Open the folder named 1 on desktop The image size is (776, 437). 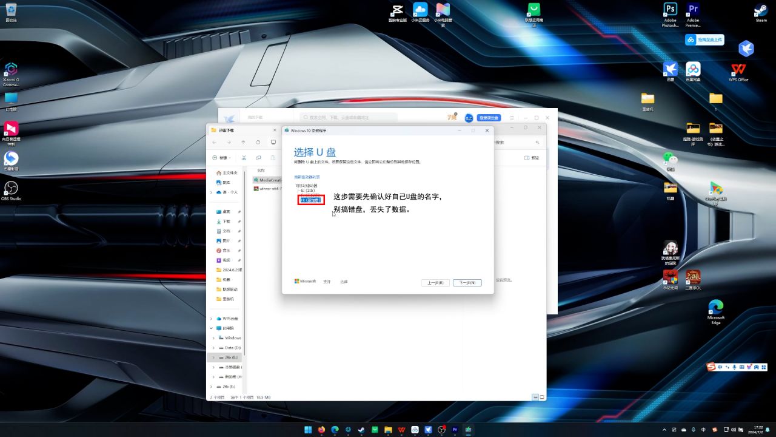(x=716, y=101)
